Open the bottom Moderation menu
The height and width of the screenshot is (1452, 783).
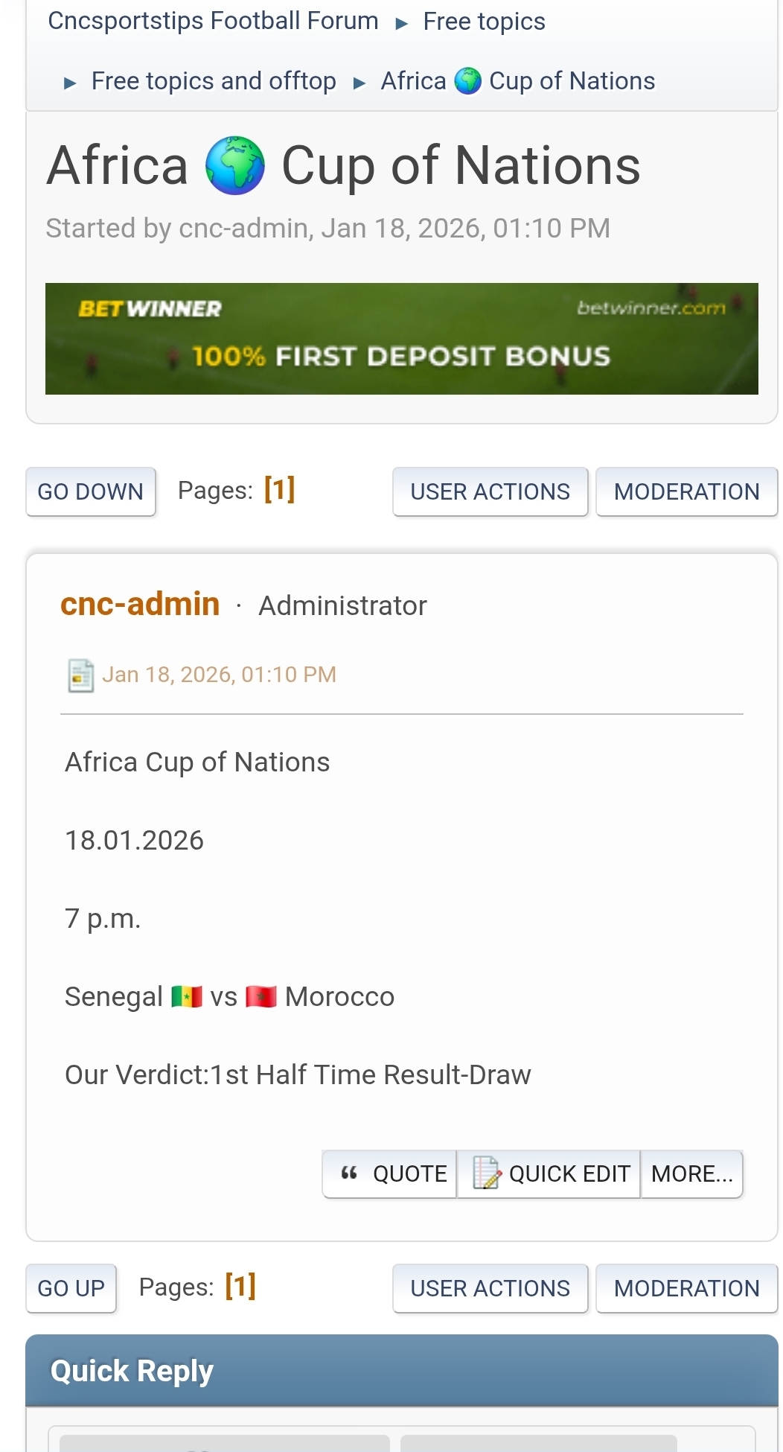(686, 1288)
